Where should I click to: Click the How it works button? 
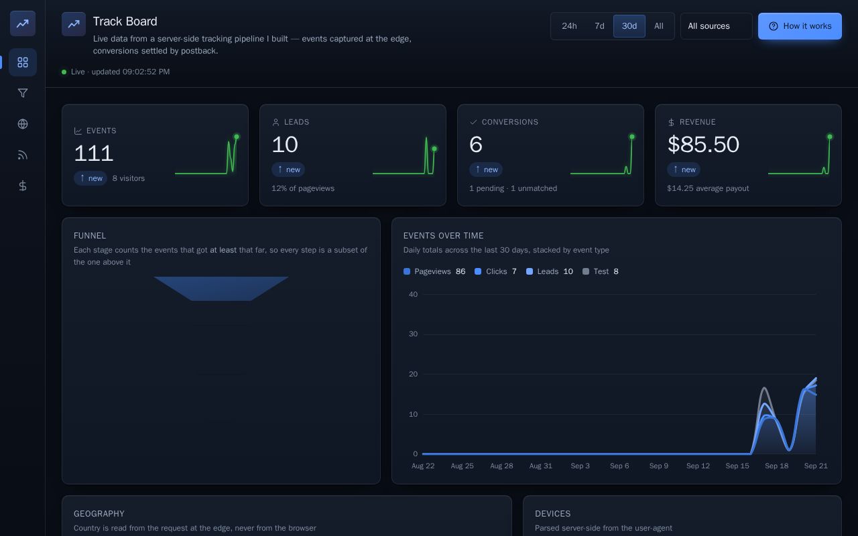coord(800,26)
